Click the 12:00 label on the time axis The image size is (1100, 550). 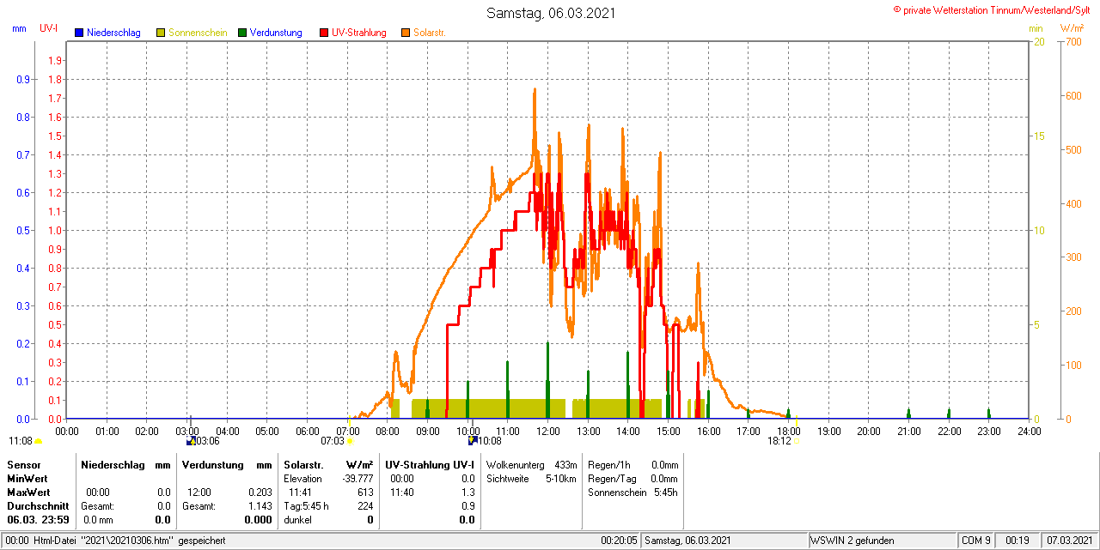coord(548,431)
